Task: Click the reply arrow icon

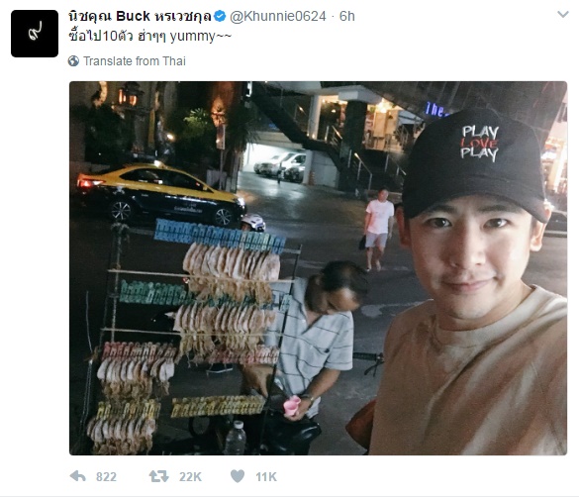Action: coord(77,476)
